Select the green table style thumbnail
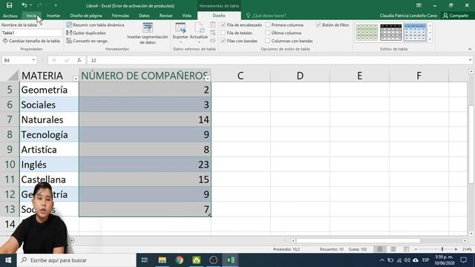The height and width of the screenshot is (267, 475). pyautogui.click(x=367, y=33)
